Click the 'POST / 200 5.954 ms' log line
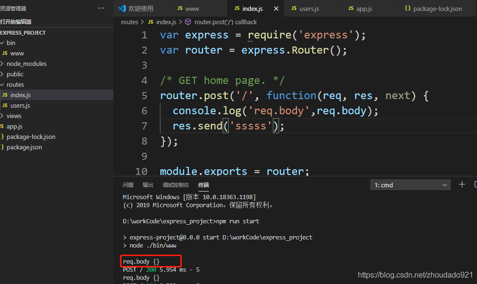477x284 pixels. [x=161, y=270]
